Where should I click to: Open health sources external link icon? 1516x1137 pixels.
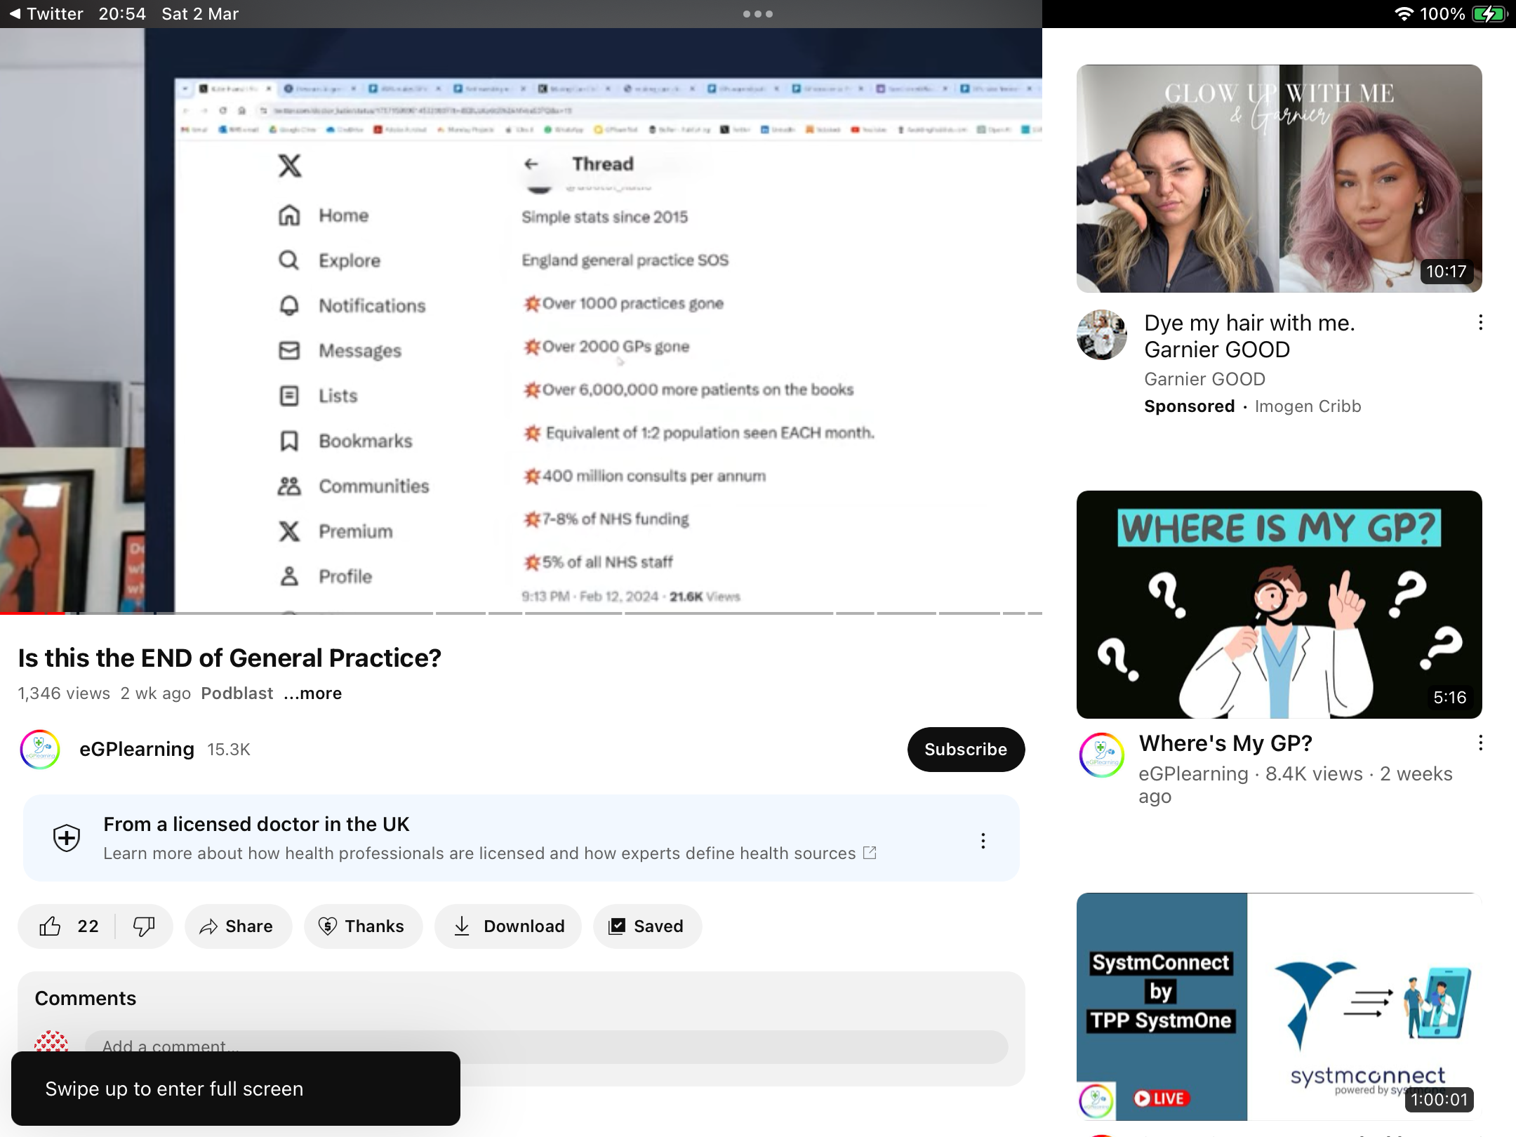870,853
